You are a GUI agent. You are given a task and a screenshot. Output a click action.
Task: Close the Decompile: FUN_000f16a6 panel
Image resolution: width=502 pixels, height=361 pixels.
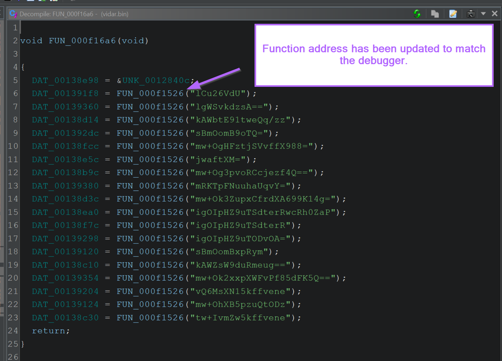tap(494, 14)
